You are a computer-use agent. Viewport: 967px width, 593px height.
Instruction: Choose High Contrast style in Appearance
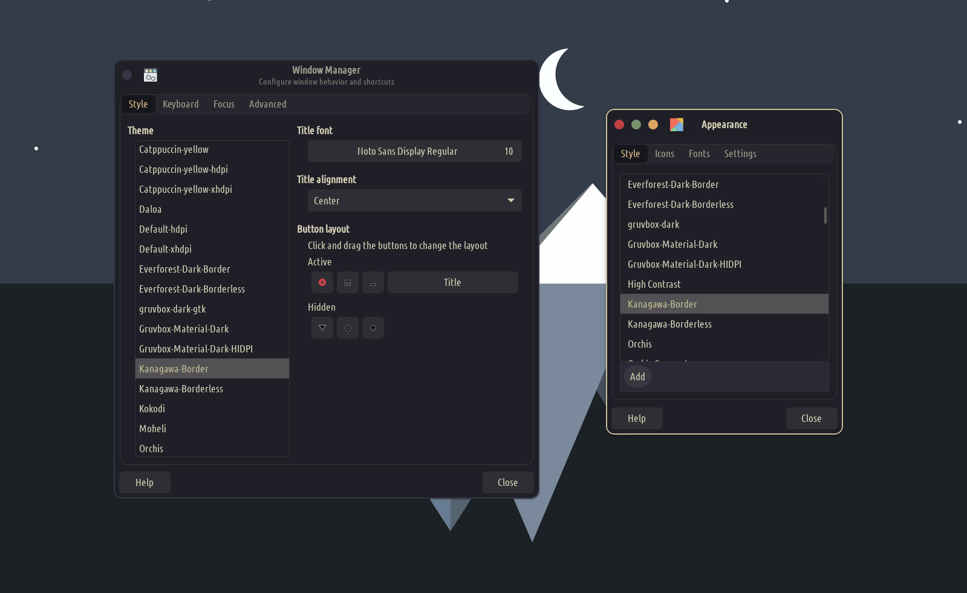click(x=654, y=284)
